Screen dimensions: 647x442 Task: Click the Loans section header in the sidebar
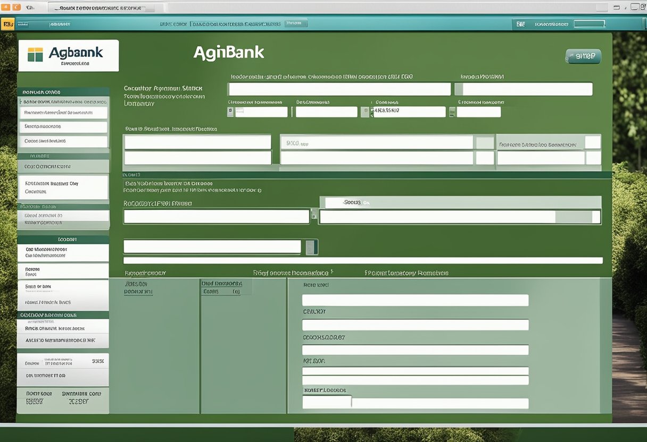tap(63, 239)
